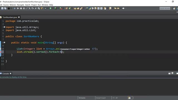Open the Search toolbar dropdown arrow
The width and height of the screenshot is (178, 100).
[84, 8]
